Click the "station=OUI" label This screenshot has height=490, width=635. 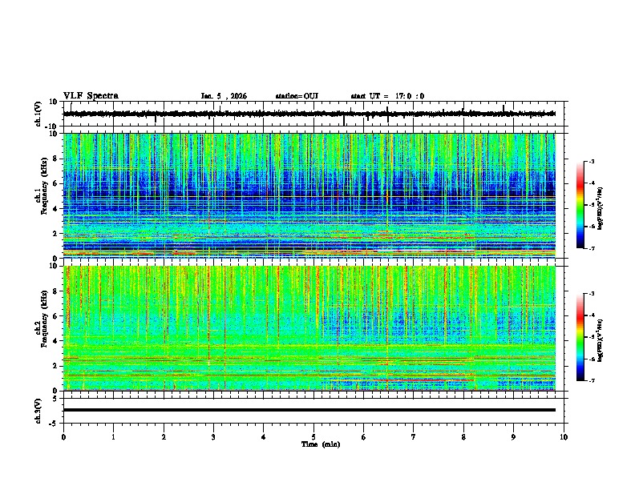pos(297,96)
